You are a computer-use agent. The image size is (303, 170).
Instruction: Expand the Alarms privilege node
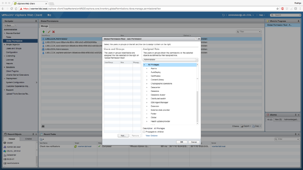pos(147,68)
